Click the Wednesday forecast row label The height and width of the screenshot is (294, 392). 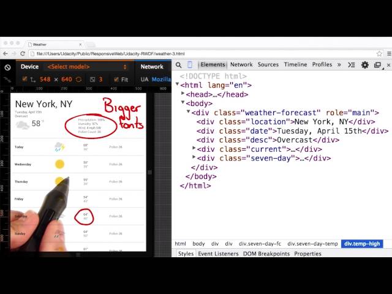(23, 164)
